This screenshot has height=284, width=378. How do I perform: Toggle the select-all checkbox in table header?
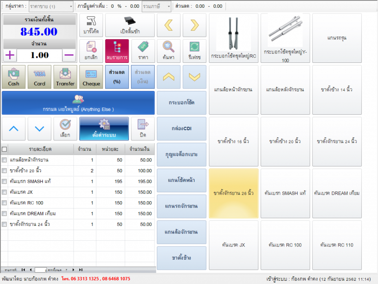[x=4, y=149]
